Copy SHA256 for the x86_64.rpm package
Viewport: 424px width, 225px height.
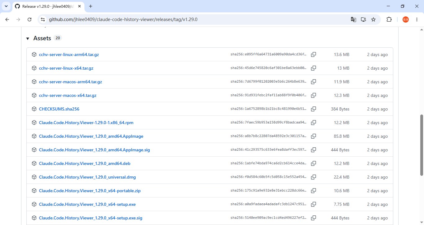(313, 123)
